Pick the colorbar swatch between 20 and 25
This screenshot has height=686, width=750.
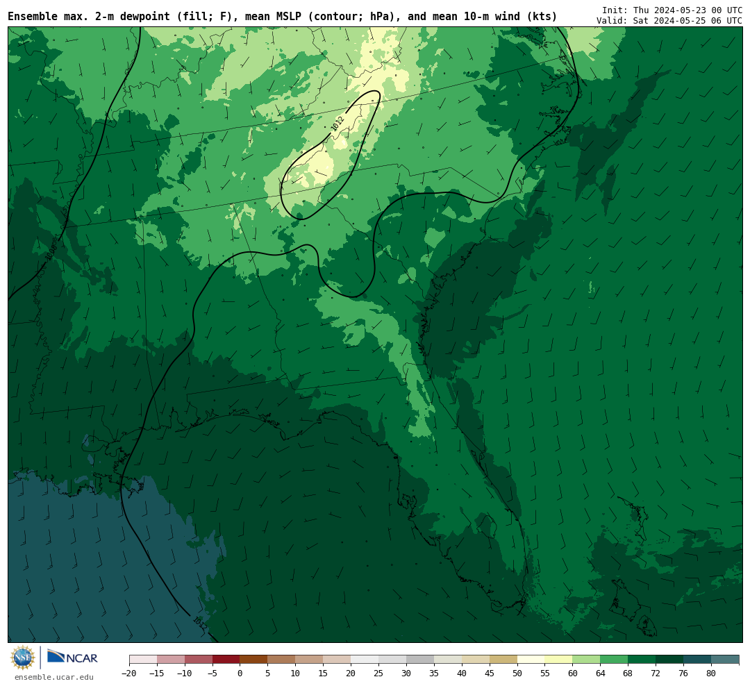pyautogui.click(x=365, y=660)
